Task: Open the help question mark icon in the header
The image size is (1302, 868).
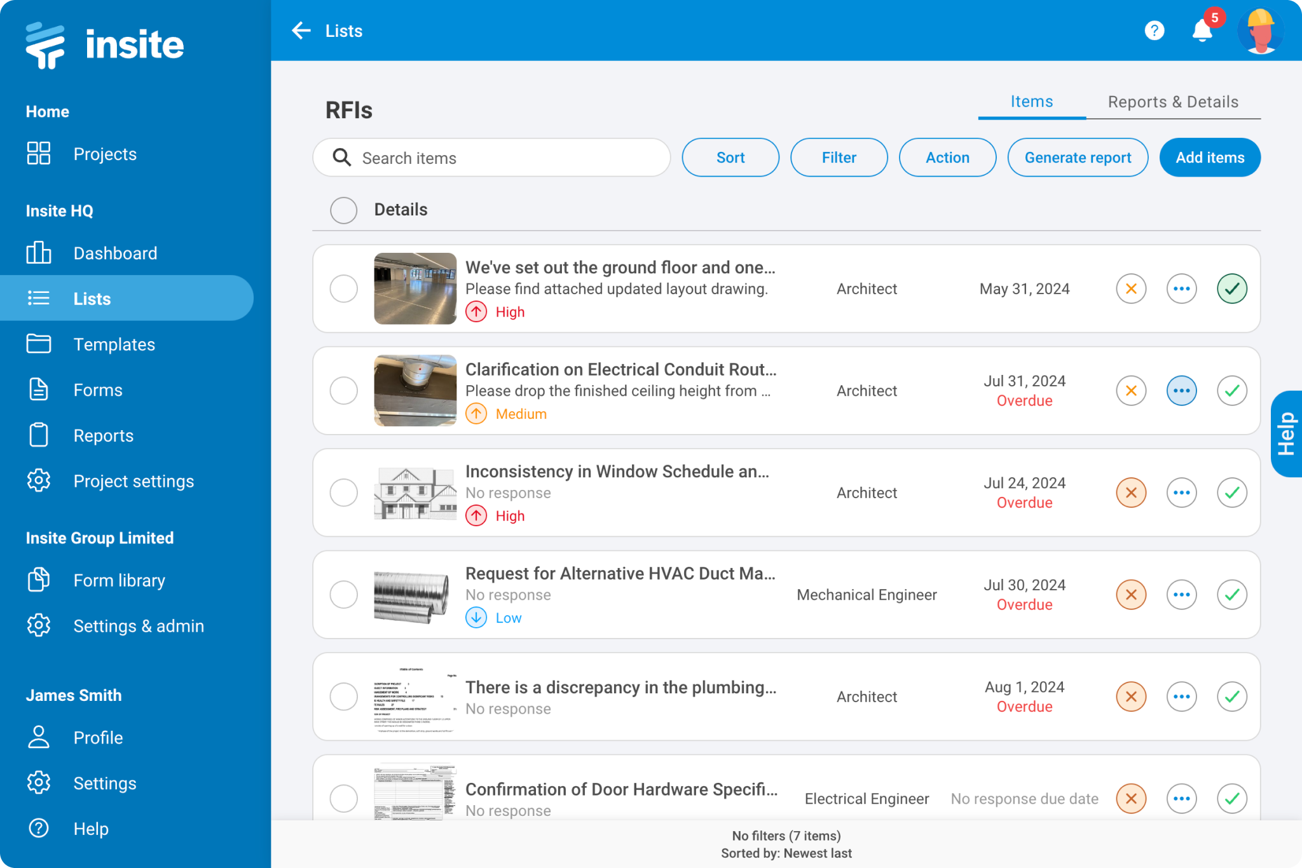Action: coord(1153,31)
